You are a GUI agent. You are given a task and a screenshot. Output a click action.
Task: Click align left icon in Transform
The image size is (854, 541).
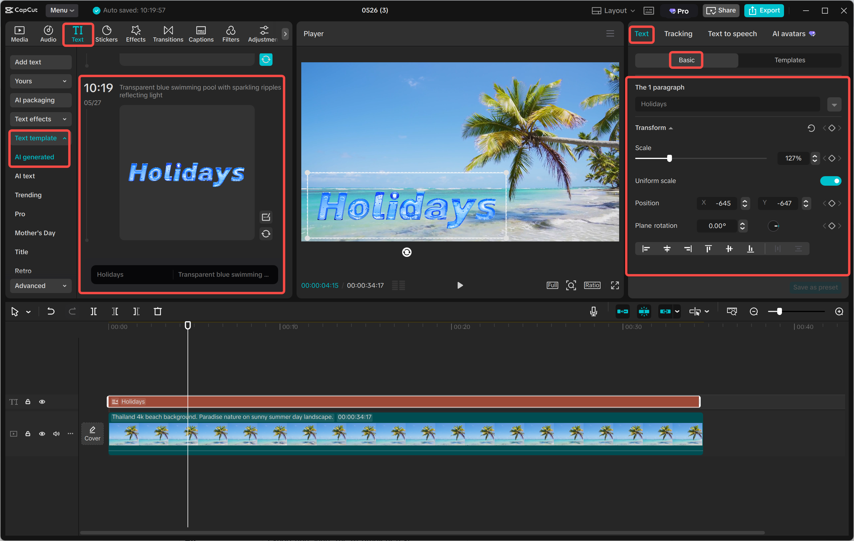646,249
